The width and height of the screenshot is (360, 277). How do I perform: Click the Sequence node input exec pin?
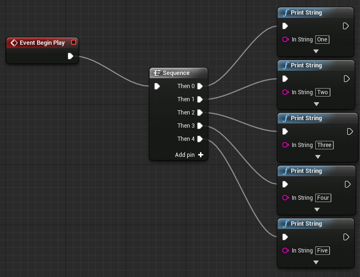point(157,86)
